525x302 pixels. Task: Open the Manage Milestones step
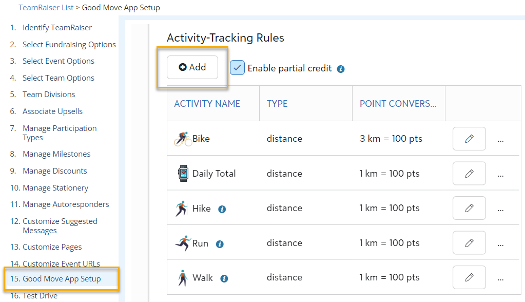[x=56, y=154]
